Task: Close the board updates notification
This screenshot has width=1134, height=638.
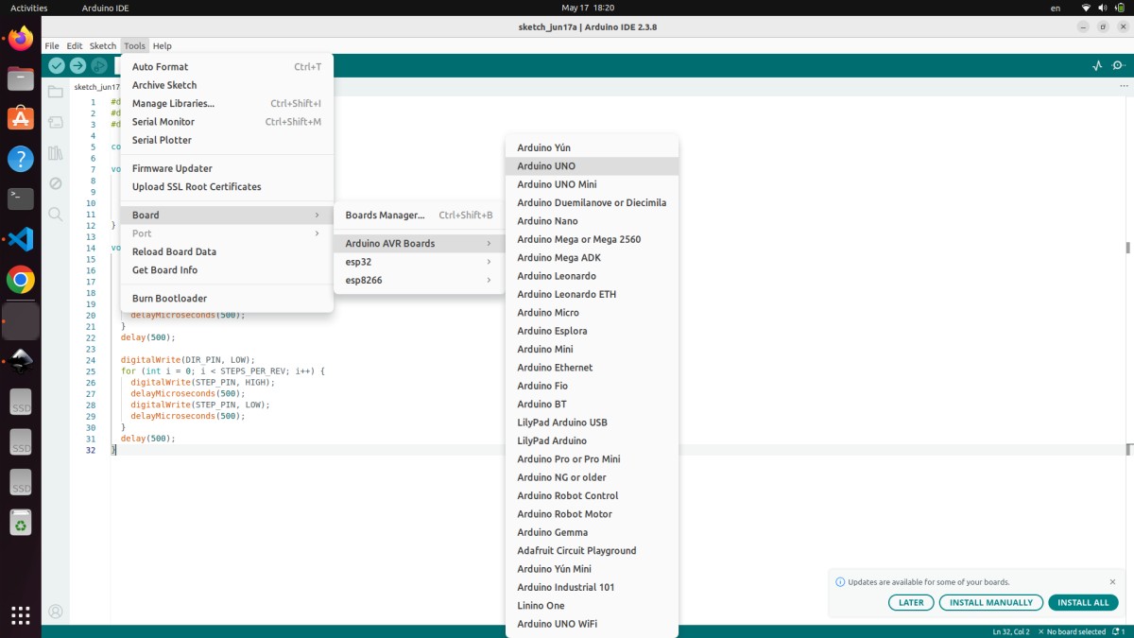Action: (1112, 582)
